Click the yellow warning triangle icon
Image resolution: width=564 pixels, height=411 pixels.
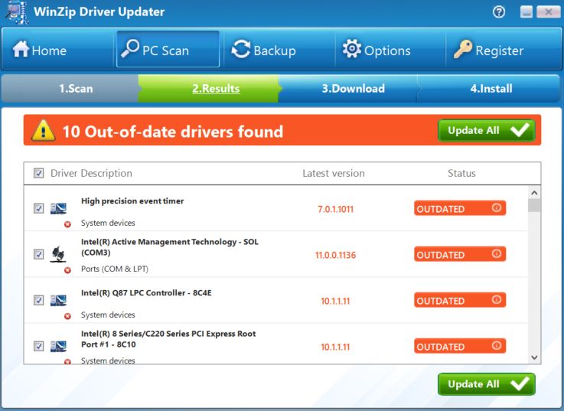pyautogui.click(x=43, y=130)
